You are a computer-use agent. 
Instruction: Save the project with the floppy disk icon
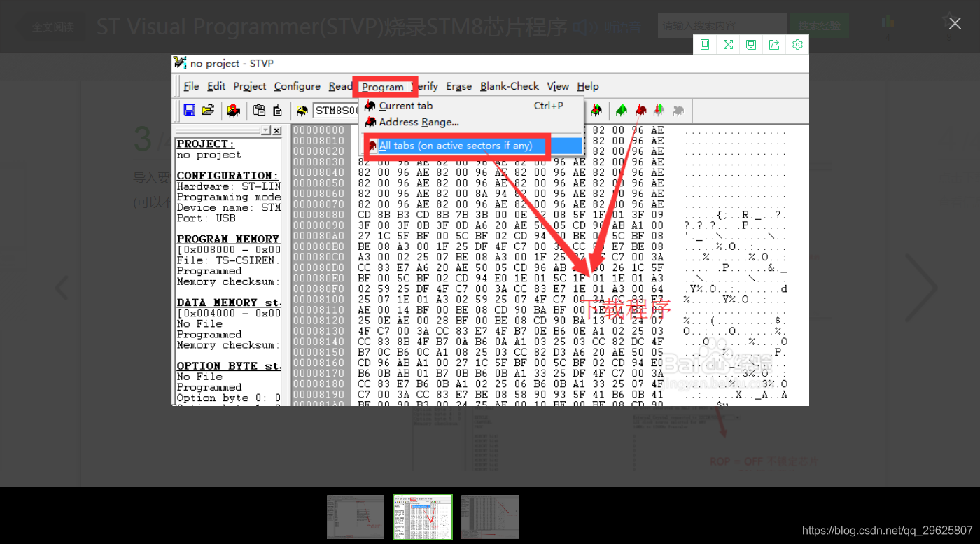[189, 110]
